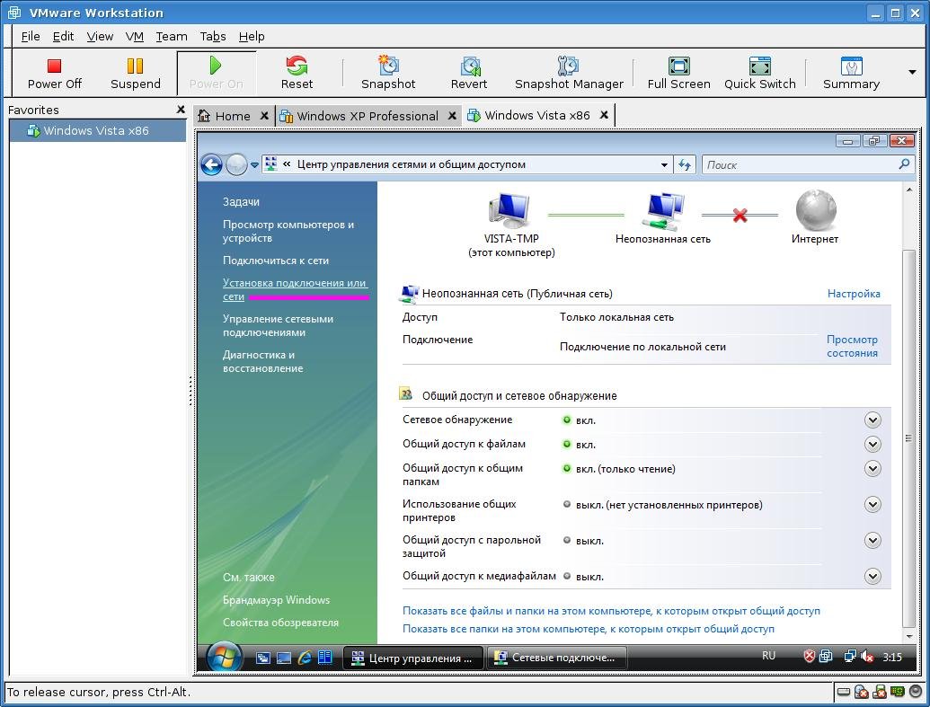The image size is (930, 707).
Task: Launch Internet Explorer from Quick Launch
Action: click(305, 658)
